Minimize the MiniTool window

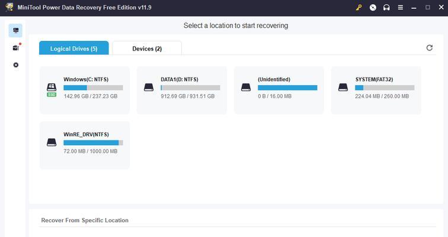[414, 8]
